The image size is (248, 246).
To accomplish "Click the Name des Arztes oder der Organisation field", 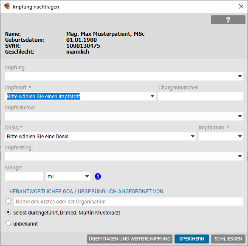I will 128,201.
